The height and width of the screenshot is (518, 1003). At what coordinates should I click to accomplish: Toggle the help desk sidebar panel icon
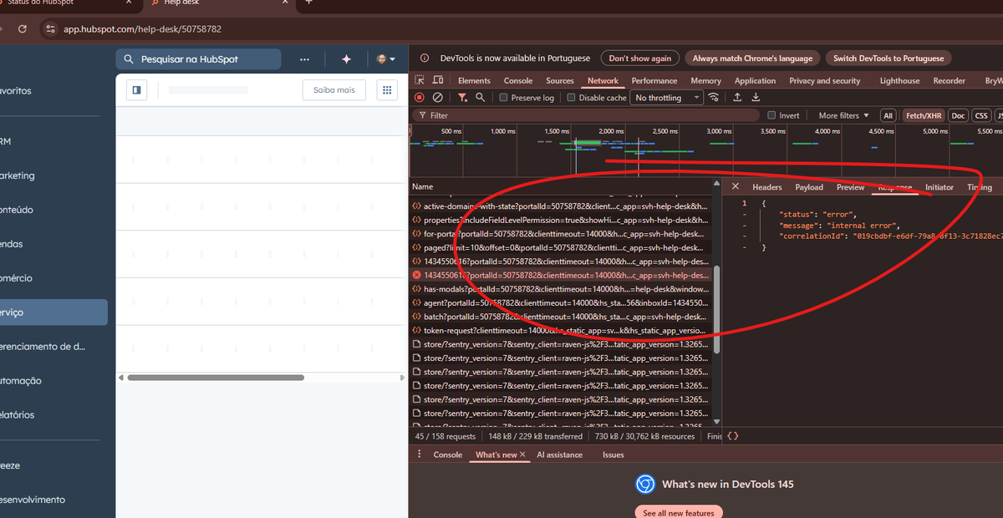click(x=137, y=89)
